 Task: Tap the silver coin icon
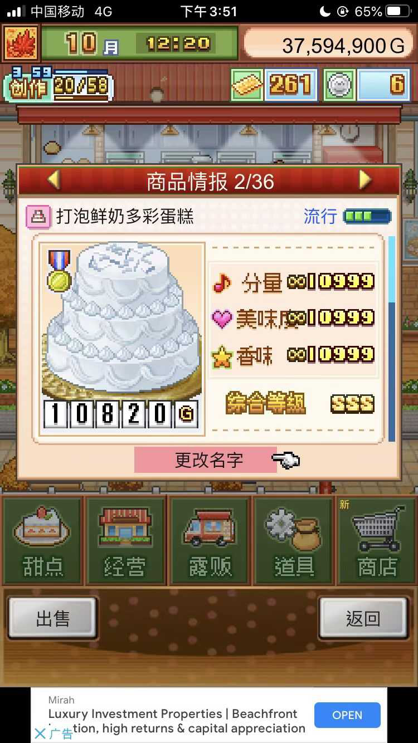[x=339, y=85]
